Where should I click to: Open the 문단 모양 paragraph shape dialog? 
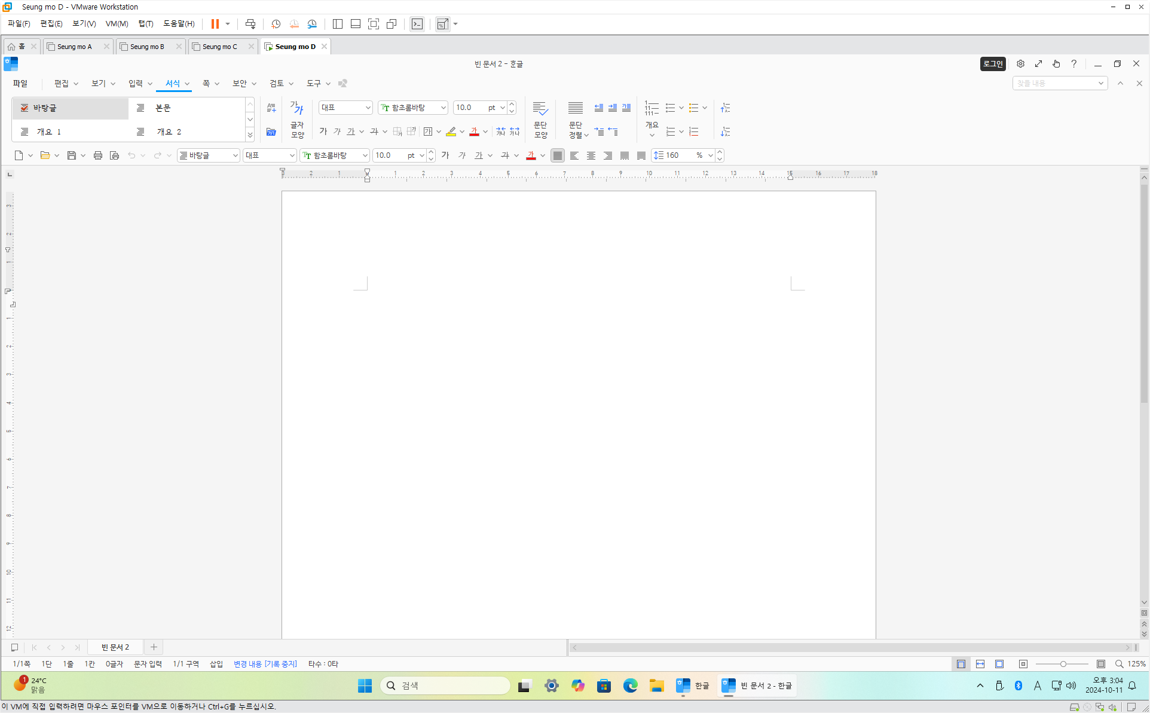pos(540,119)
